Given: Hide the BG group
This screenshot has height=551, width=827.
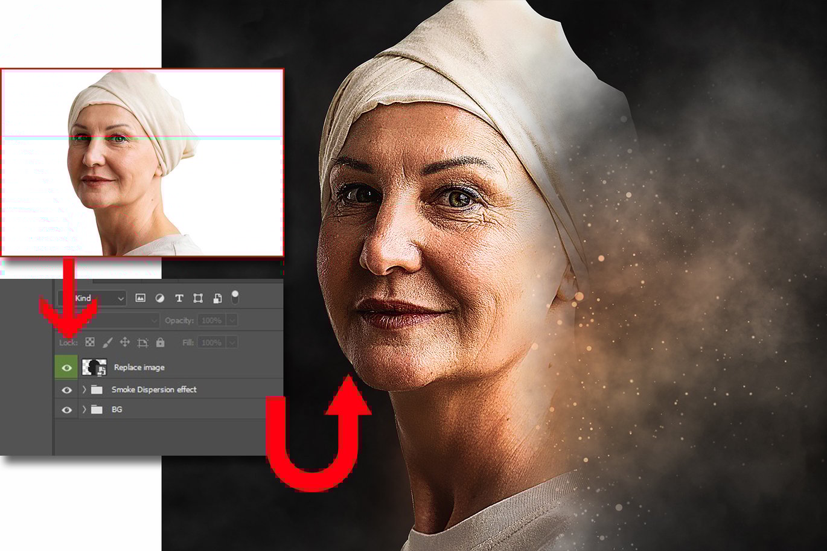Looking at the screenshot, I should (66, 410).
